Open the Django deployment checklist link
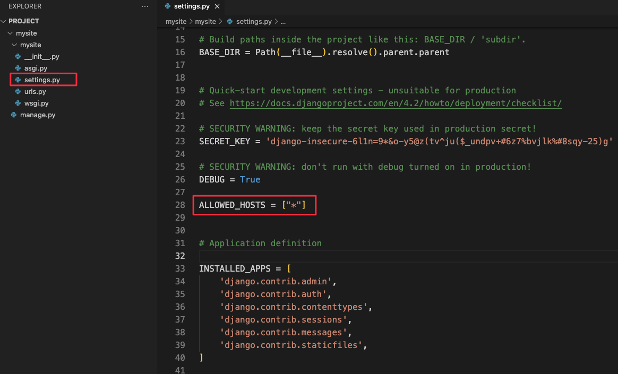 pyautogui.click(x=396, y=103)
